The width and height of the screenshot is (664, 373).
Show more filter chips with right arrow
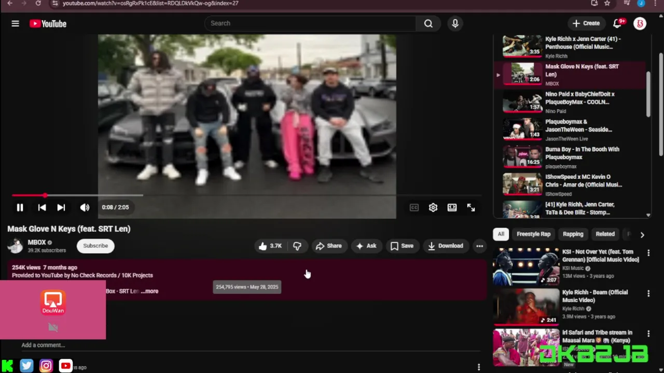pos(642,235)
